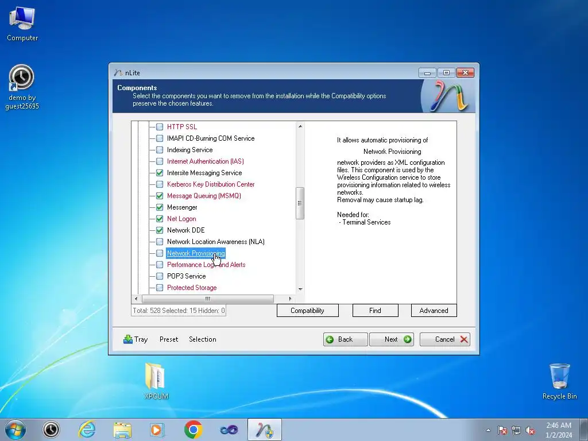Open the clock showing 2:46 AM

(558, 430)
